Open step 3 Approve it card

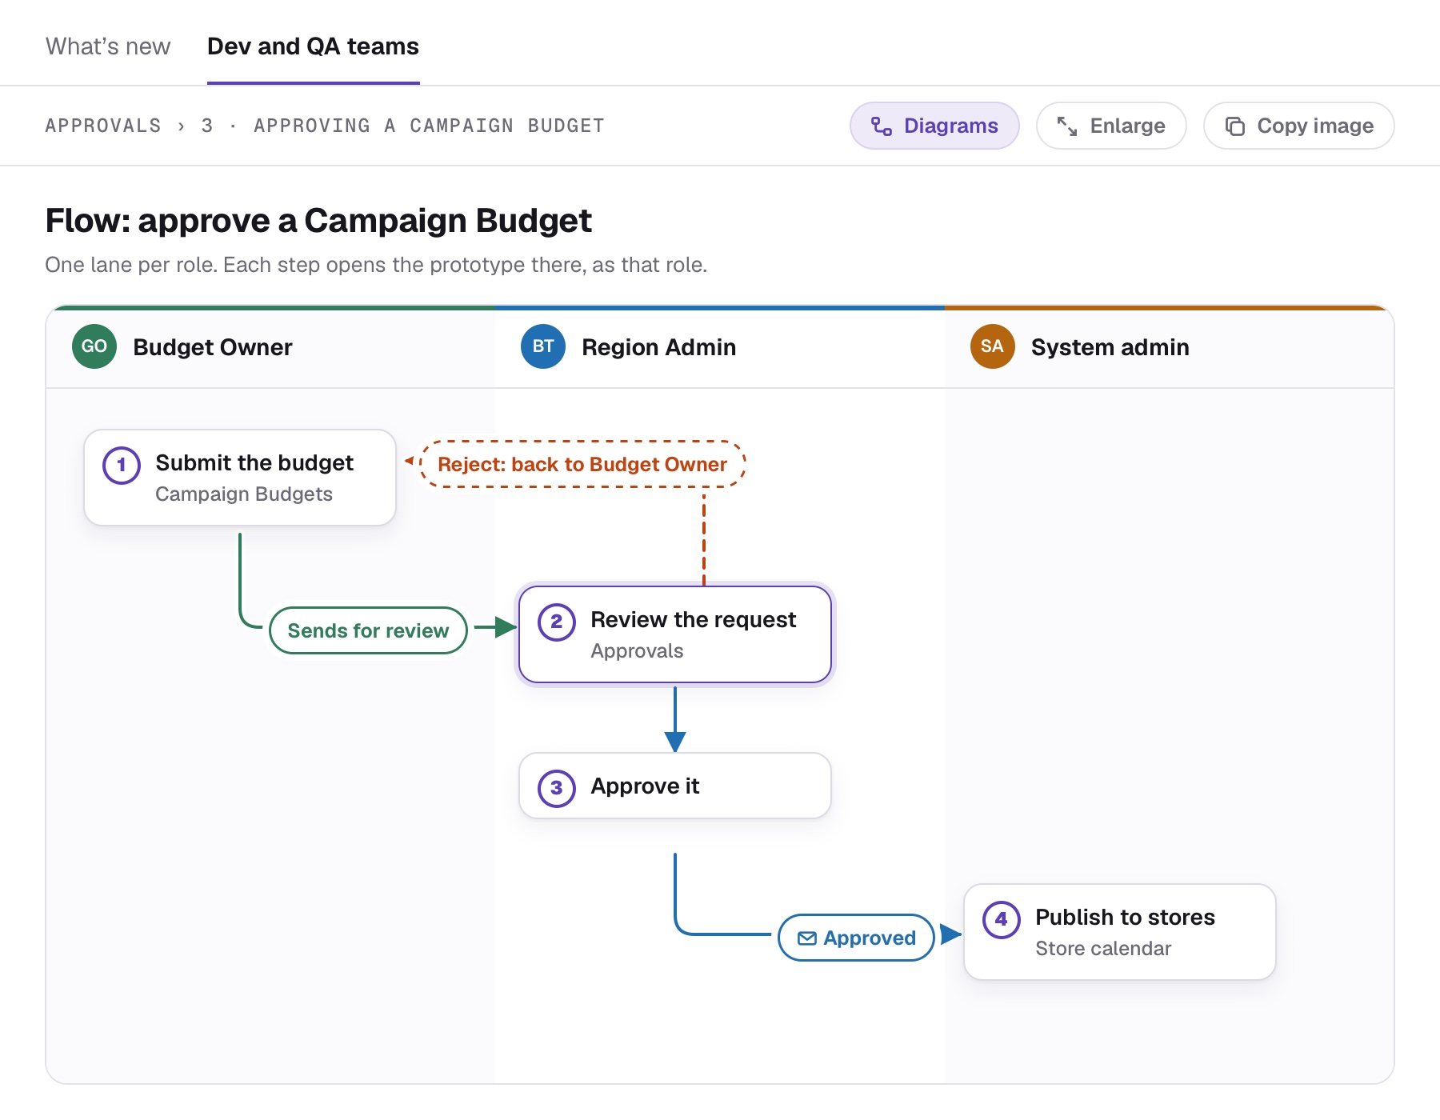tap(675, 786)
